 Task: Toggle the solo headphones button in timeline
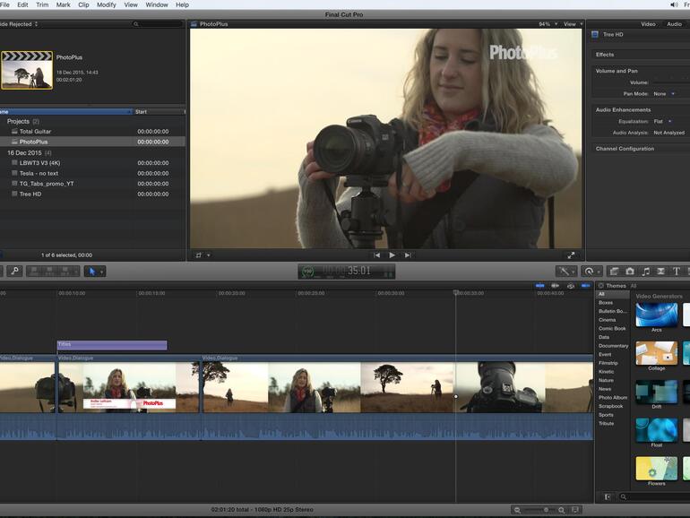[x=571, y=286]
